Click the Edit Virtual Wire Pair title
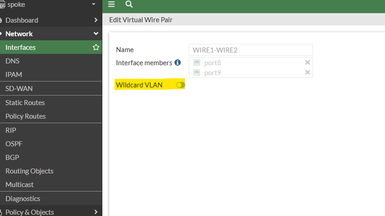The height and width of the screenshot is (216, 385). point(141,19)
